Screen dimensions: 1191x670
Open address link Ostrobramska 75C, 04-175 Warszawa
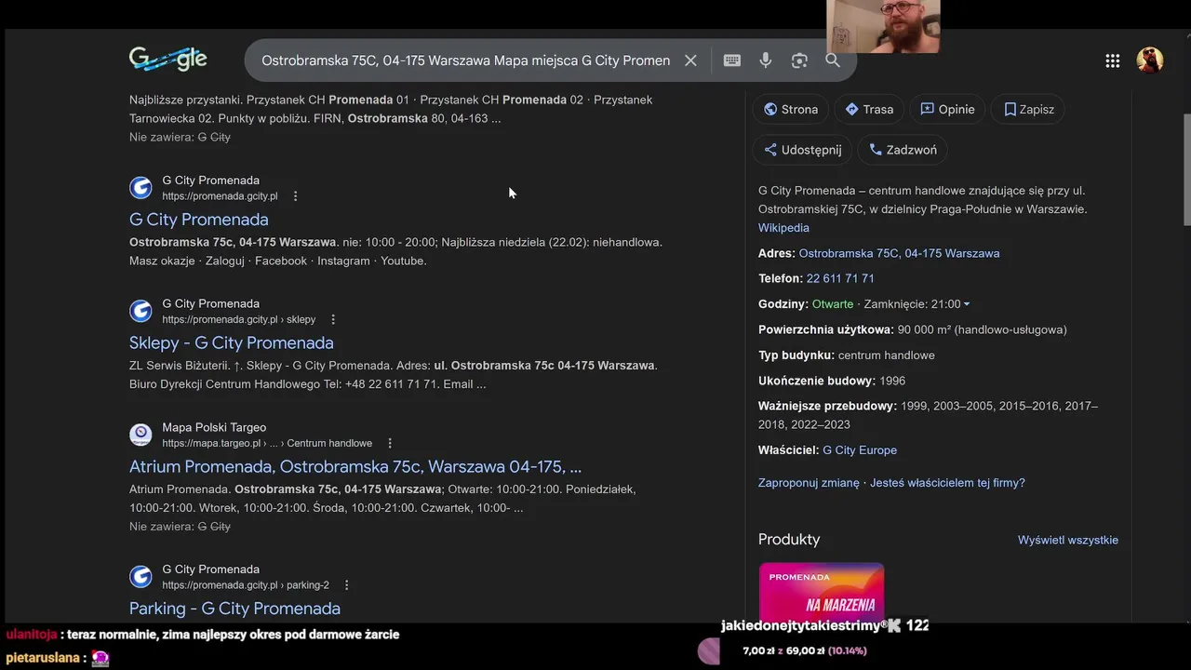coord(899,253)
